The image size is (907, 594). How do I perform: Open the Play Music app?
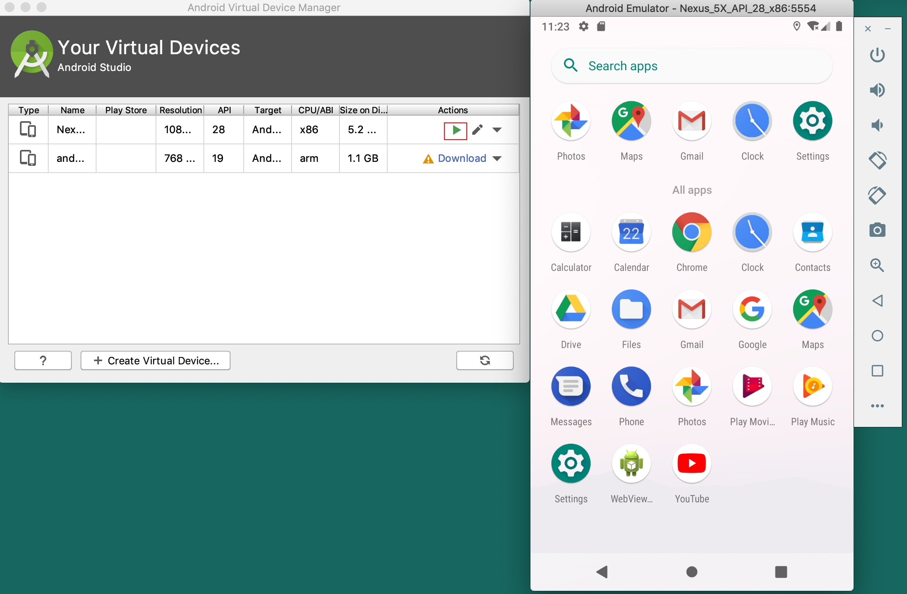click(x=813, y=396)
